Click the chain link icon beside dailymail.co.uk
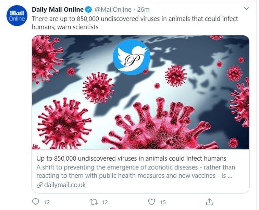Screen dimensions: 259x210 pyautogui.click(x=40, y=185)
